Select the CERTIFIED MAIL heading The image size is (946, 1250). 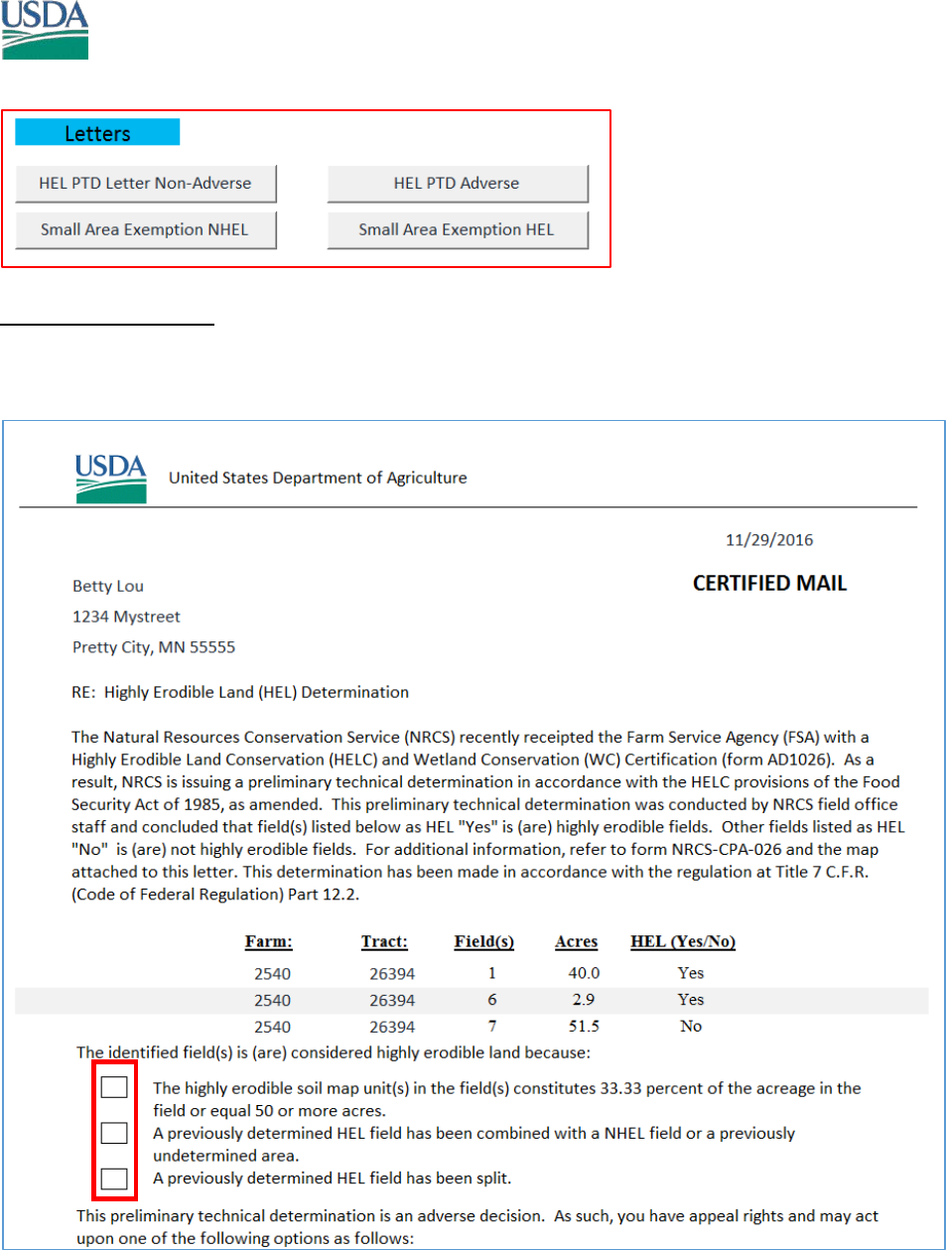[x=769, y=584]
